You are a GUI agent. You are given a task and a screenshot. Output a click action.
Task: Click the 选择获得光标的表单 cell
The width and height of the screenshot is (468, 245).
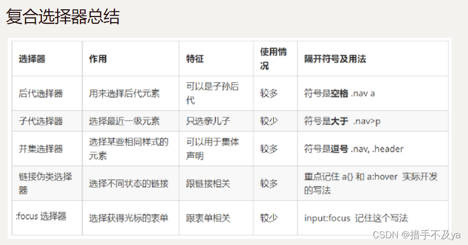point(131,218)
